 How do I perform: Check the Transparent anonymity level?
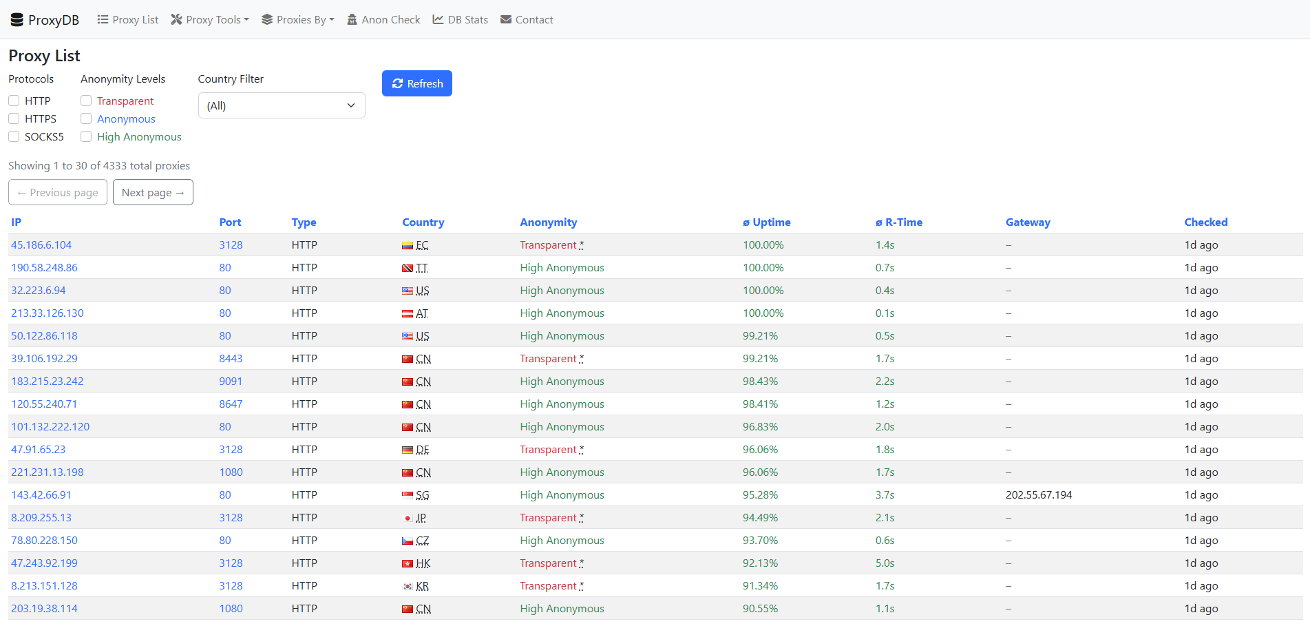(x=86, y=101)
